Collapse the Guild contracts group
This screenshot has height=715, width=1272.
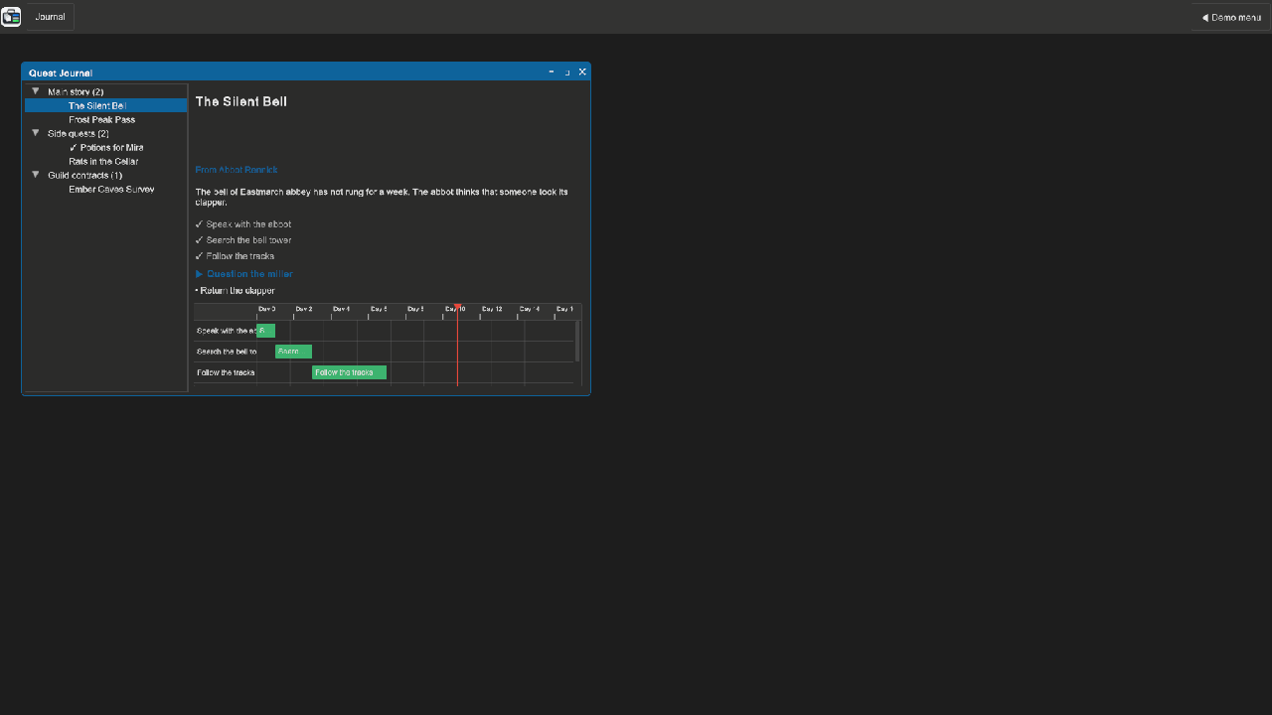point(36,175)
